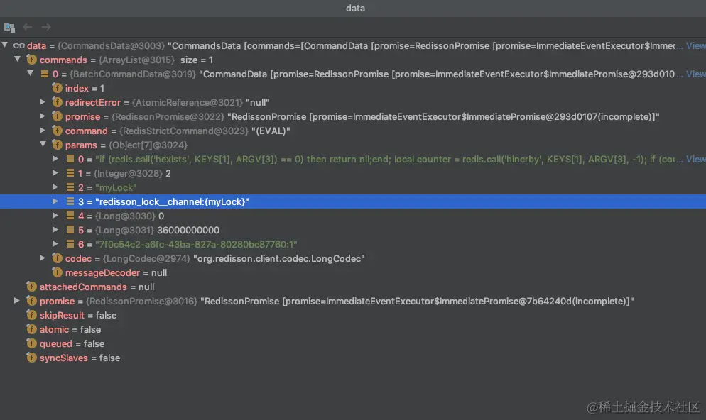The image size is (706, 420).
Task: Click the element icon for redisson_lock__channel entry
Action: tap(70, 201)
